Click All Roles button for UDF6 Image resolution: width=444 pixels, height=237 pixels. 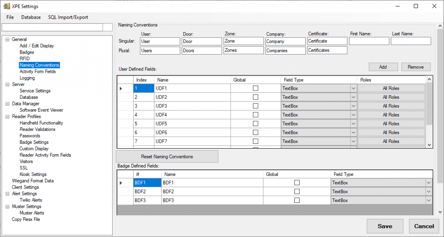tap(391, 132)
